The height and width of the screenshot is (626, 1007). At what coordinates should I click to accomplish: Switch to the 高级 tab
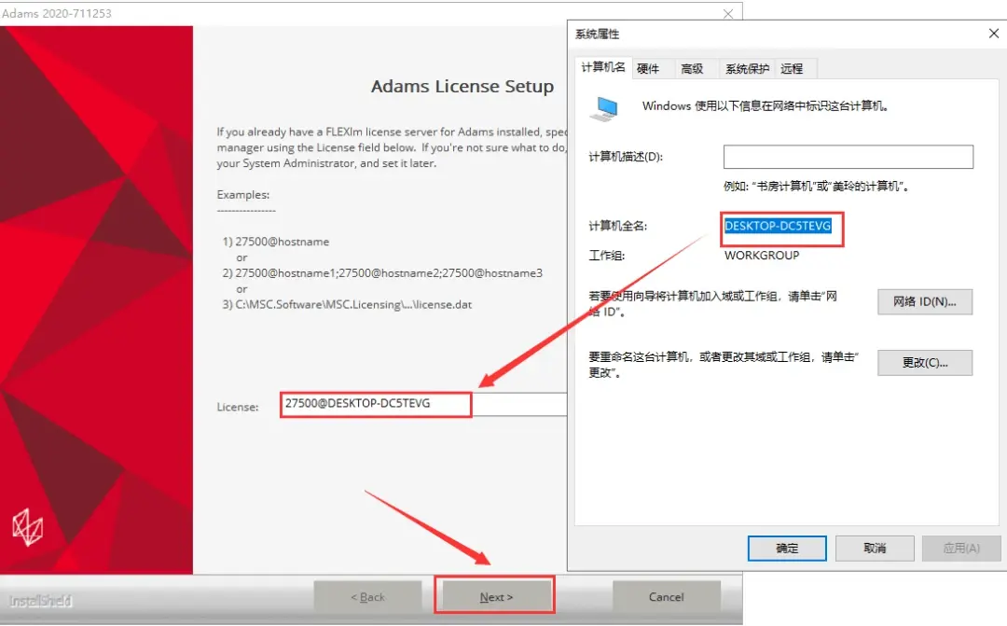click(x=692, y=69)
